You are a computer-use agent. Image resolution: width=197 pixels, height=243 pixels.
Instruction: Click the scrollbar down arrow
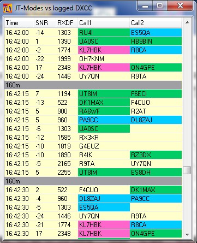[187, 234]
